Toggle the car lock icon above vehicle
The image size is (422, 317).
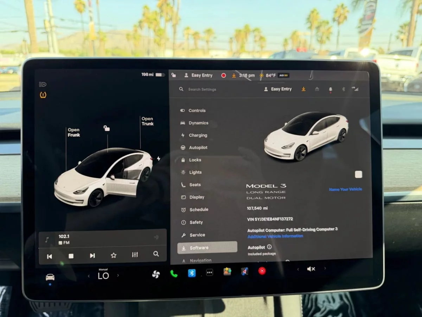[x=107, y=128]
